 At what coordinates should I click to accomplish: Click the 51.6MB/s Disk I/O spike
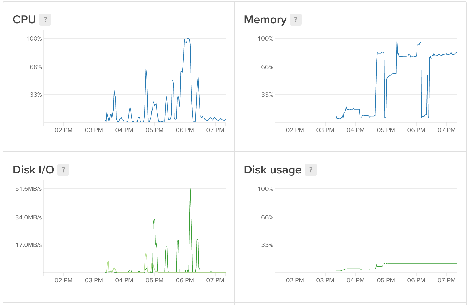(190, 189)
